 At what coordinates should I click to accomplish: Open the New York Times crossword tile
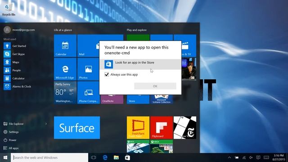[185, 127]
